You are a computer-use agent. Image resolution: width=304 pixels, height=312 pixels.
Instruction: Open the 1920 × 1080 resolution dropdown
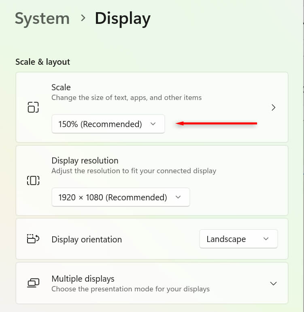[x=120, y=197]
